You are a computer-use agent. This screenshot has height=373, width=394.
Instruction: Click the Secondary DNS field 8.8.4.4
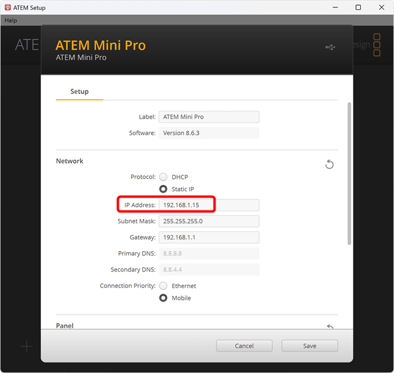pos(209,270)
